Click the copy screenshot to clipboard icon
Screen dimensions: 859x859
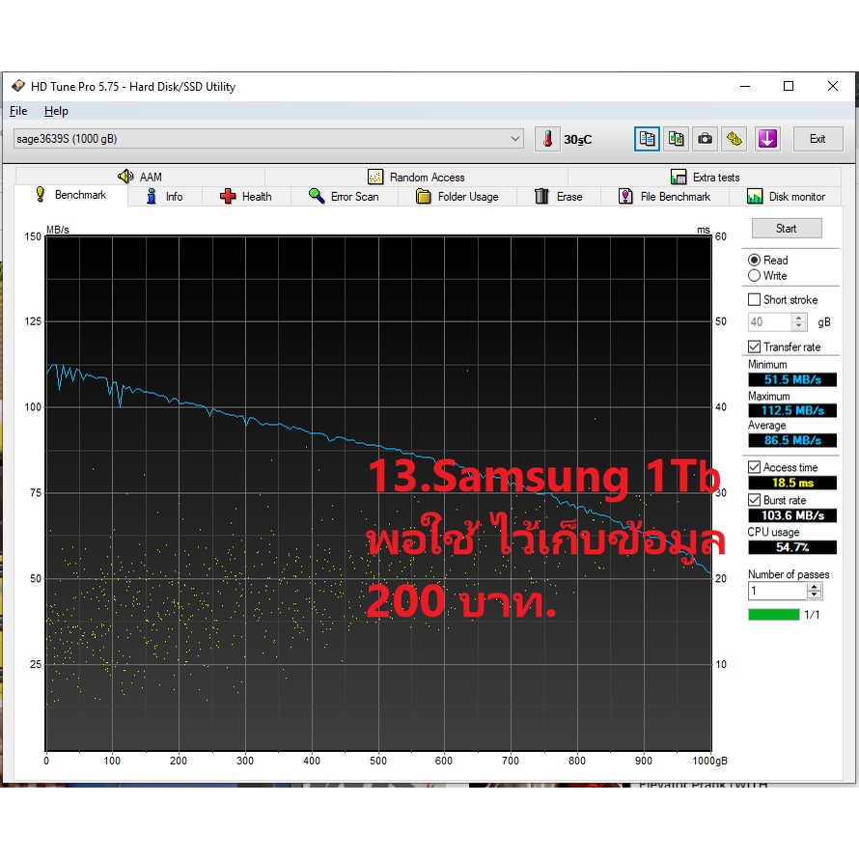677,139
